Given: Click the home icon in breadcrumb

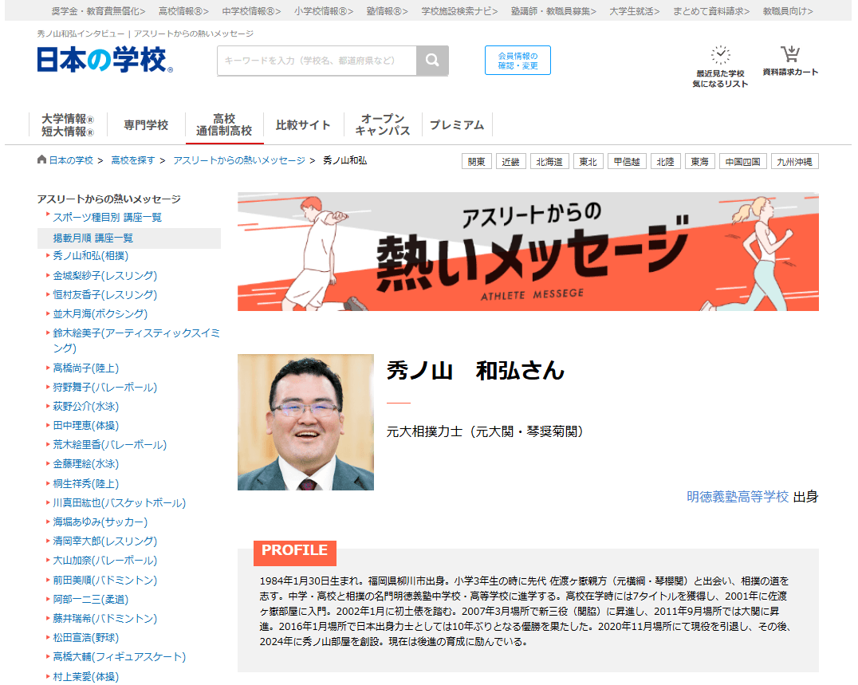Looking at the screenshot, I should 41,159.
